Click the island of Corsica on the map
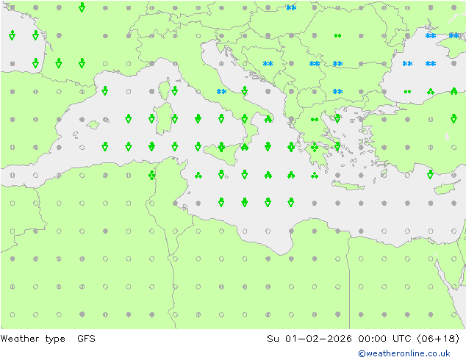The image size is (466, 360). (x=164, y=88)
